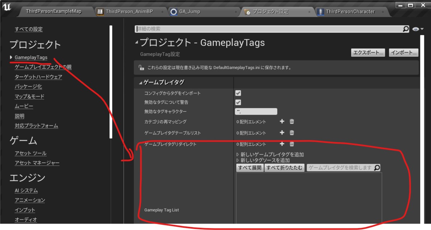Click the ThirdPersonCharacter tab icon

tap(320, 11)
